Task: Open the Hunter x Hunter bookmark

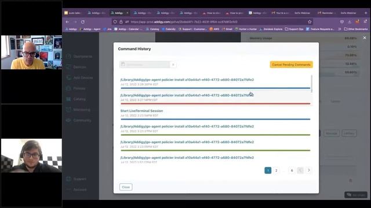Action: click(x=246, y=29)
